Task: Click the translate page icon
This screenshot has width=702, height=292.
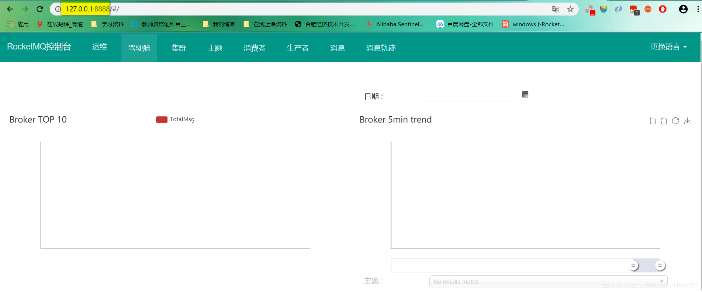Action: point(556,9)
